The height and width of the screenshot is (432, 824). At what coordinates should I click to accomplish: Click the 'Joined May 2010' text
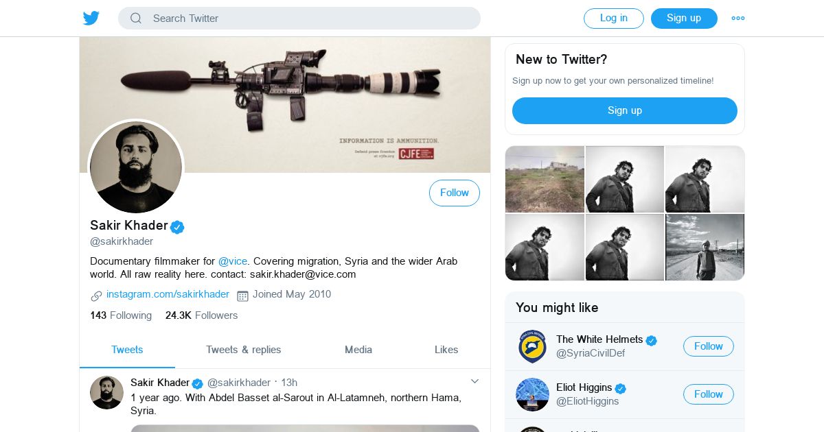click(x=292, y=294)
